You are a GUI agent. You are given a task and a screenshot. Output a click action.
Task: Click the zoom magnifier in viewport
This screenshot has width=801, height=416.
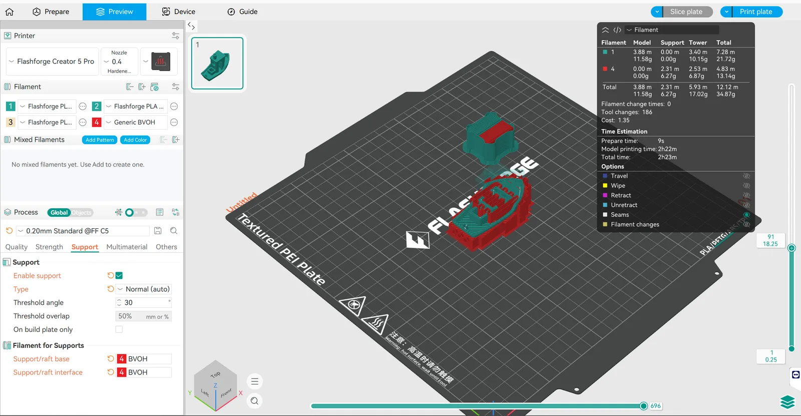point(255,400)
